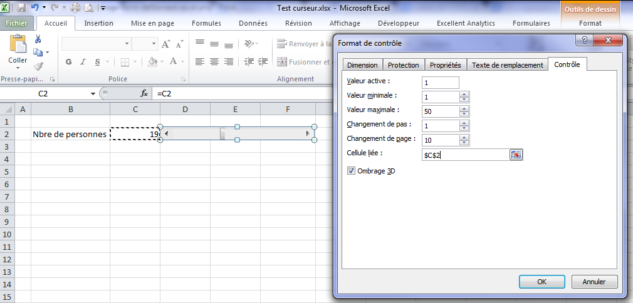Open the Coller paste options dropdown
Viewport: 633px width, 303px height.
(18, 69)
